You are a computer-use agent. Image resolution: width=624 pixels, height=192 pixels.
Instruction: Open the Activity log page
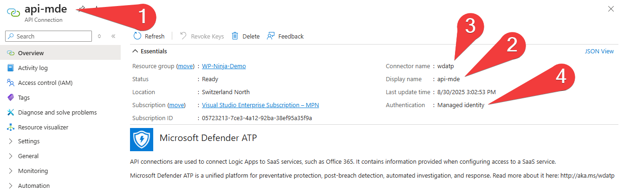pyautogui.click(x=32, y=68)
